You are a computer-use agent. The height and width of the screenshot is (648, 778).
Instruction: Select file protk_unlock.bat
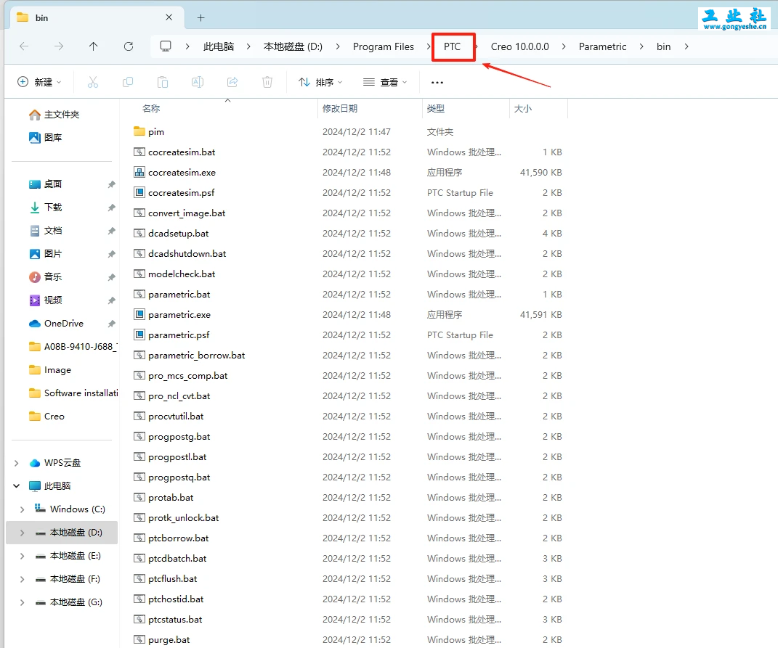(184, 518)
